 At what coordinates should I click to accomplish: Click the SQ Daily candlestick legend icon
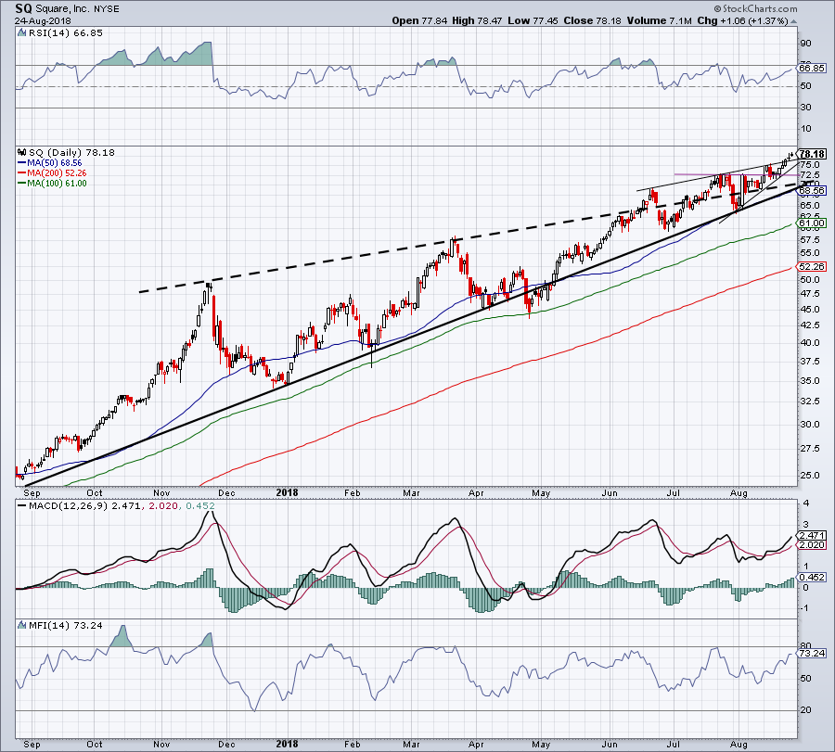coord(22,153)
